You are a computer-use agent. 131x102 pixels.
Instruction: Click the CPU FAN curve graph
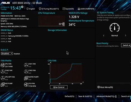pyautogui.click(x=66, y=73)
